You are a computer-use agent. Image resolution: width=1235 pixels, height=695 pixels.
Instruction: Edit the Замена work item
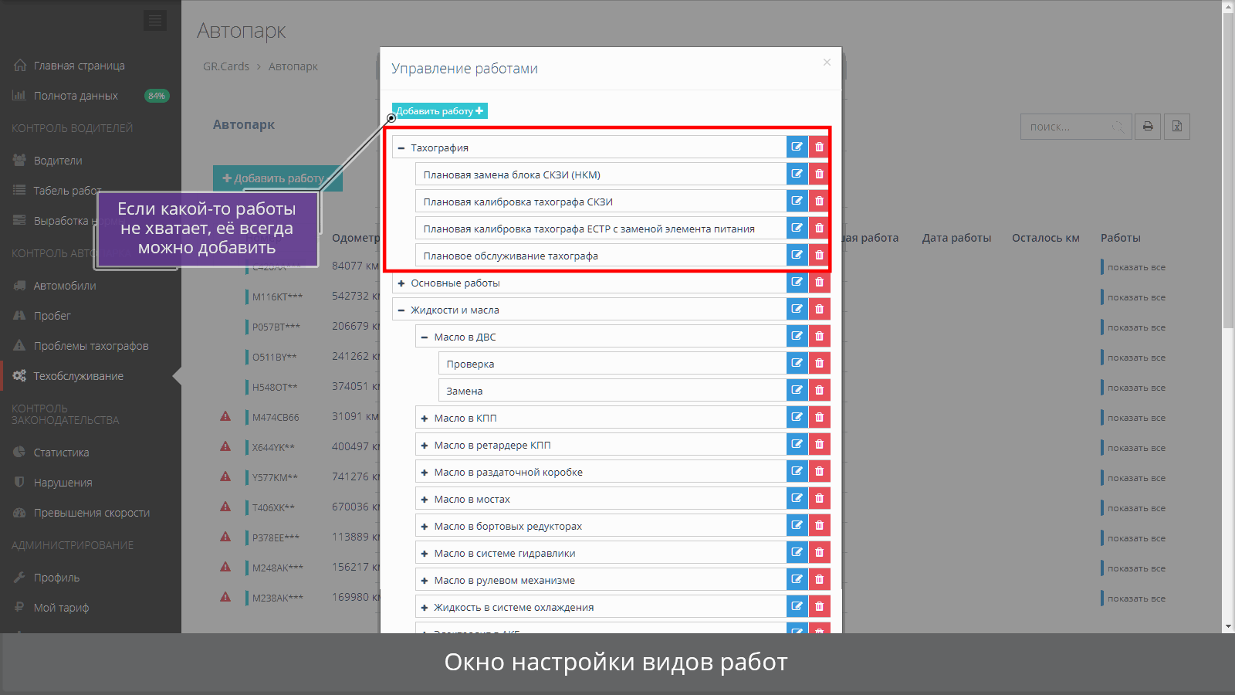coord(797,390)
